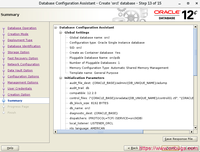Image resolution: width=200 pixels, height=152 pixels.
Task: Open the User Credentials step
Action: click(x=20, y=88)
